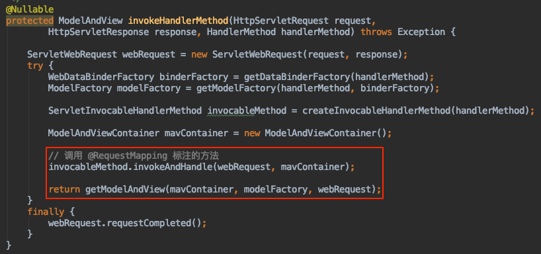541x254 pixels.
Task: Click the ModelAndViewContainer type name
Action: (x=104, y=133)
